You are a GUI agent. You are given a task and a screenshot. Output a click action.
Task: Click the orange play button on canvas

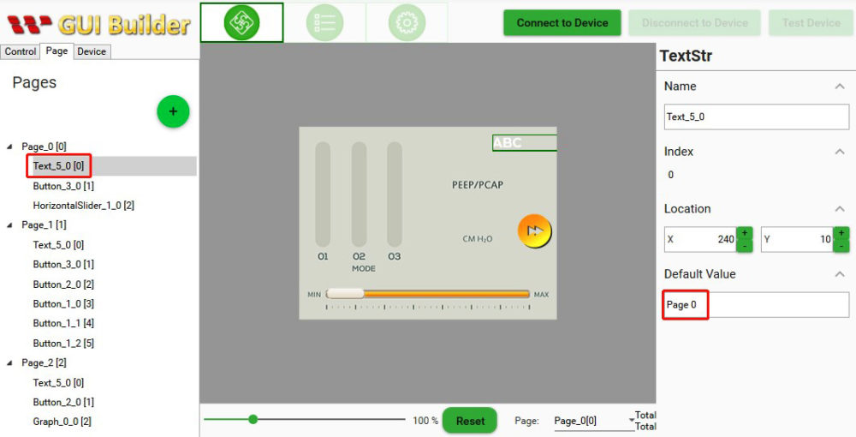point(534,230)
